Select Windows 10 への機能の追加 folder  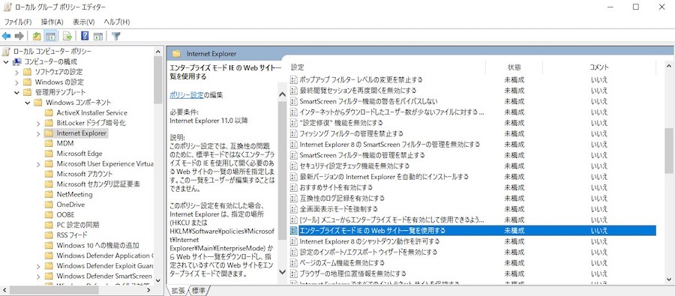(x=97, y=245)
